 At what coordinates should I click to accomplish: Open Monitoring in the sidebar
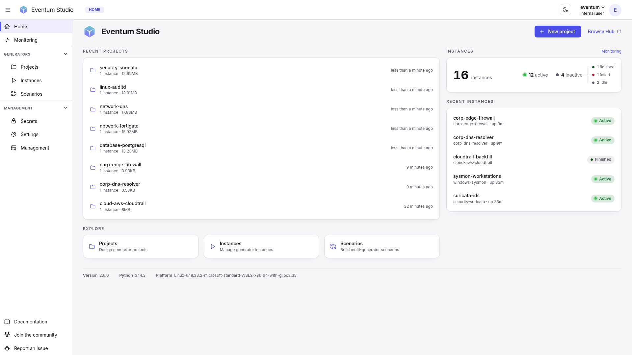click(x=36, y=40)
